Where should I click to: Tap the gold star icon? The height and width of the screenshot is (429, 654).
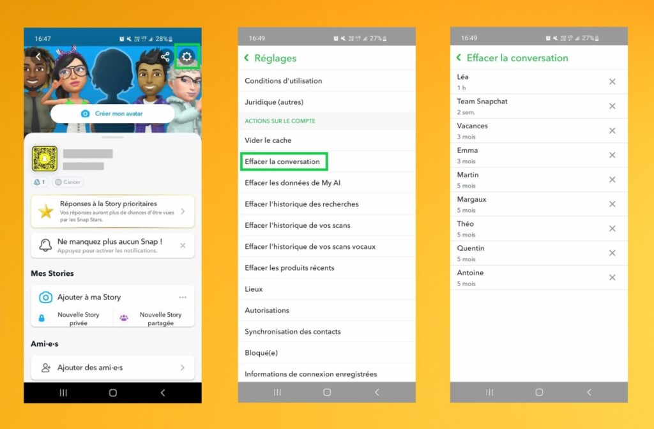(46, 211)
